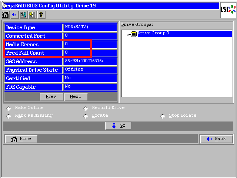
Task: Click the Home button at the bottom
Action: (21, 139)
